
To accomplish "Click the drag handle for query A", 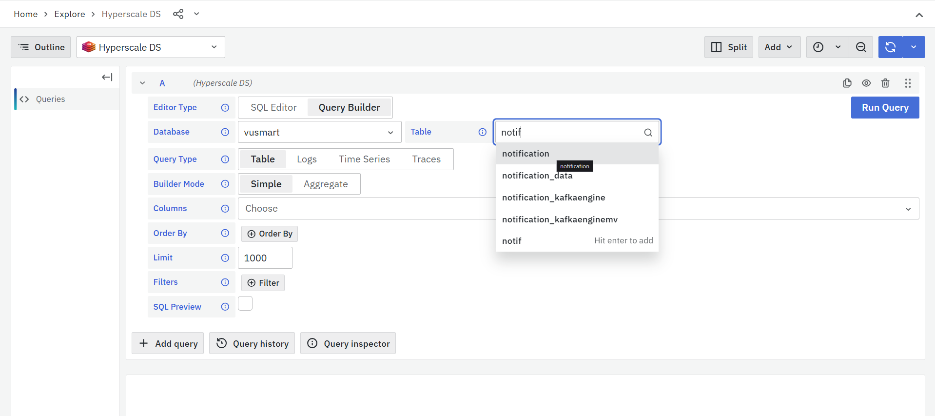I will [908, 83].
